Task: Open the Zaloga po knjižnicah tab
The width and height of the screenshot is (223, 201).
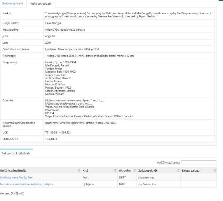Action: pos(16,153)
